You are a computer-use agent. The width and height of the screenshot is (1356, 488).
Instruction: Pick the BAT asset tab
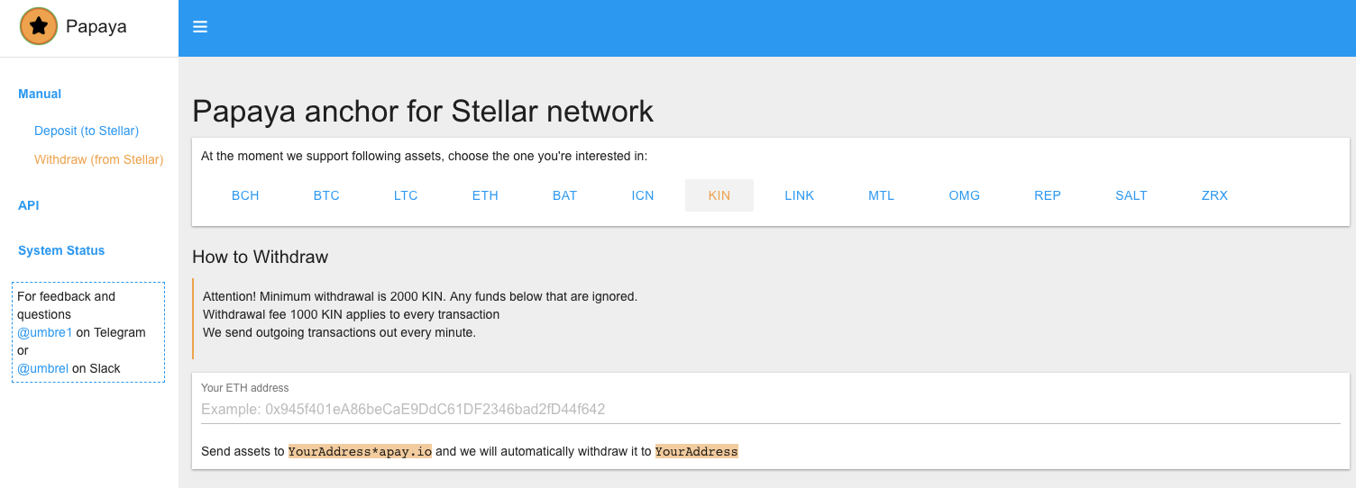coord(564,195)
